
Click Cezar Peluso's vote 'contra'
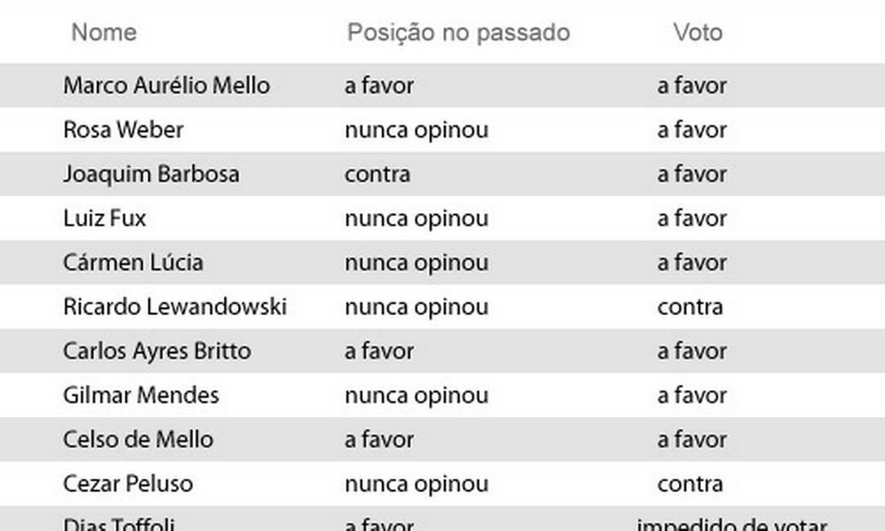click(690, 484)
